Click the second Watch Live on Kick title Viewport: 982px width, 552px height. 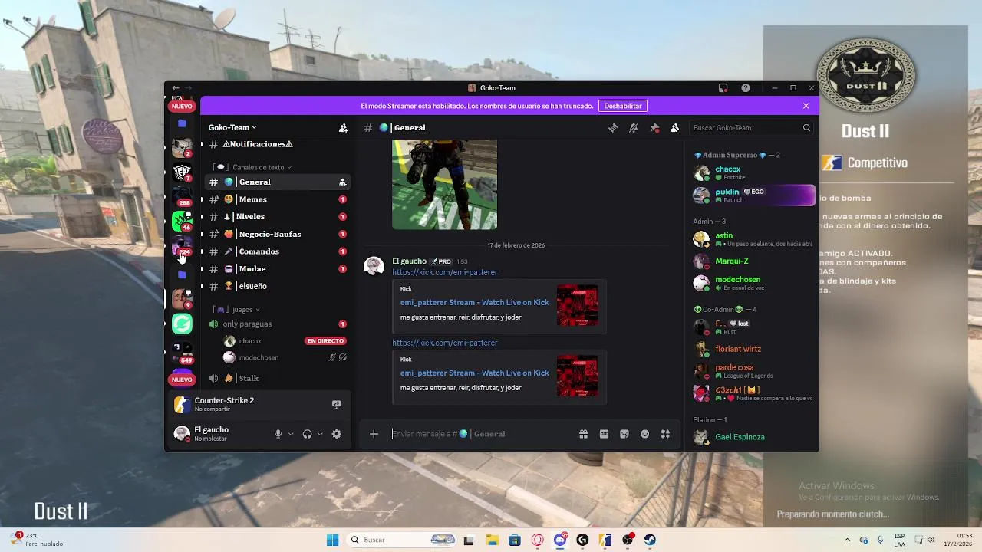click(x=475, y=373)
